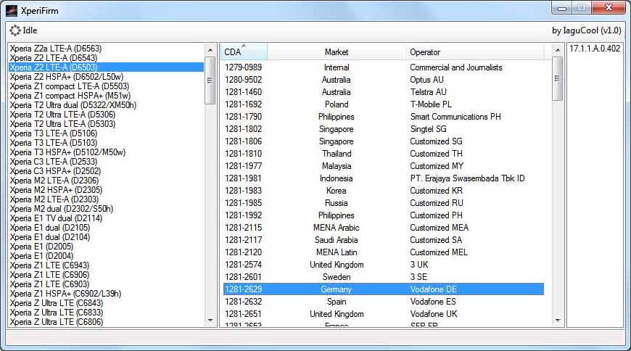631x351 pixels.
Task: Select Customized PH row
Action: [x=384, y=215]
